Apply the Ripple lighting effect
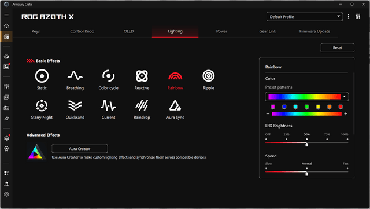The height and width of the screenshot is (209, 370). [x=208, y=79]
